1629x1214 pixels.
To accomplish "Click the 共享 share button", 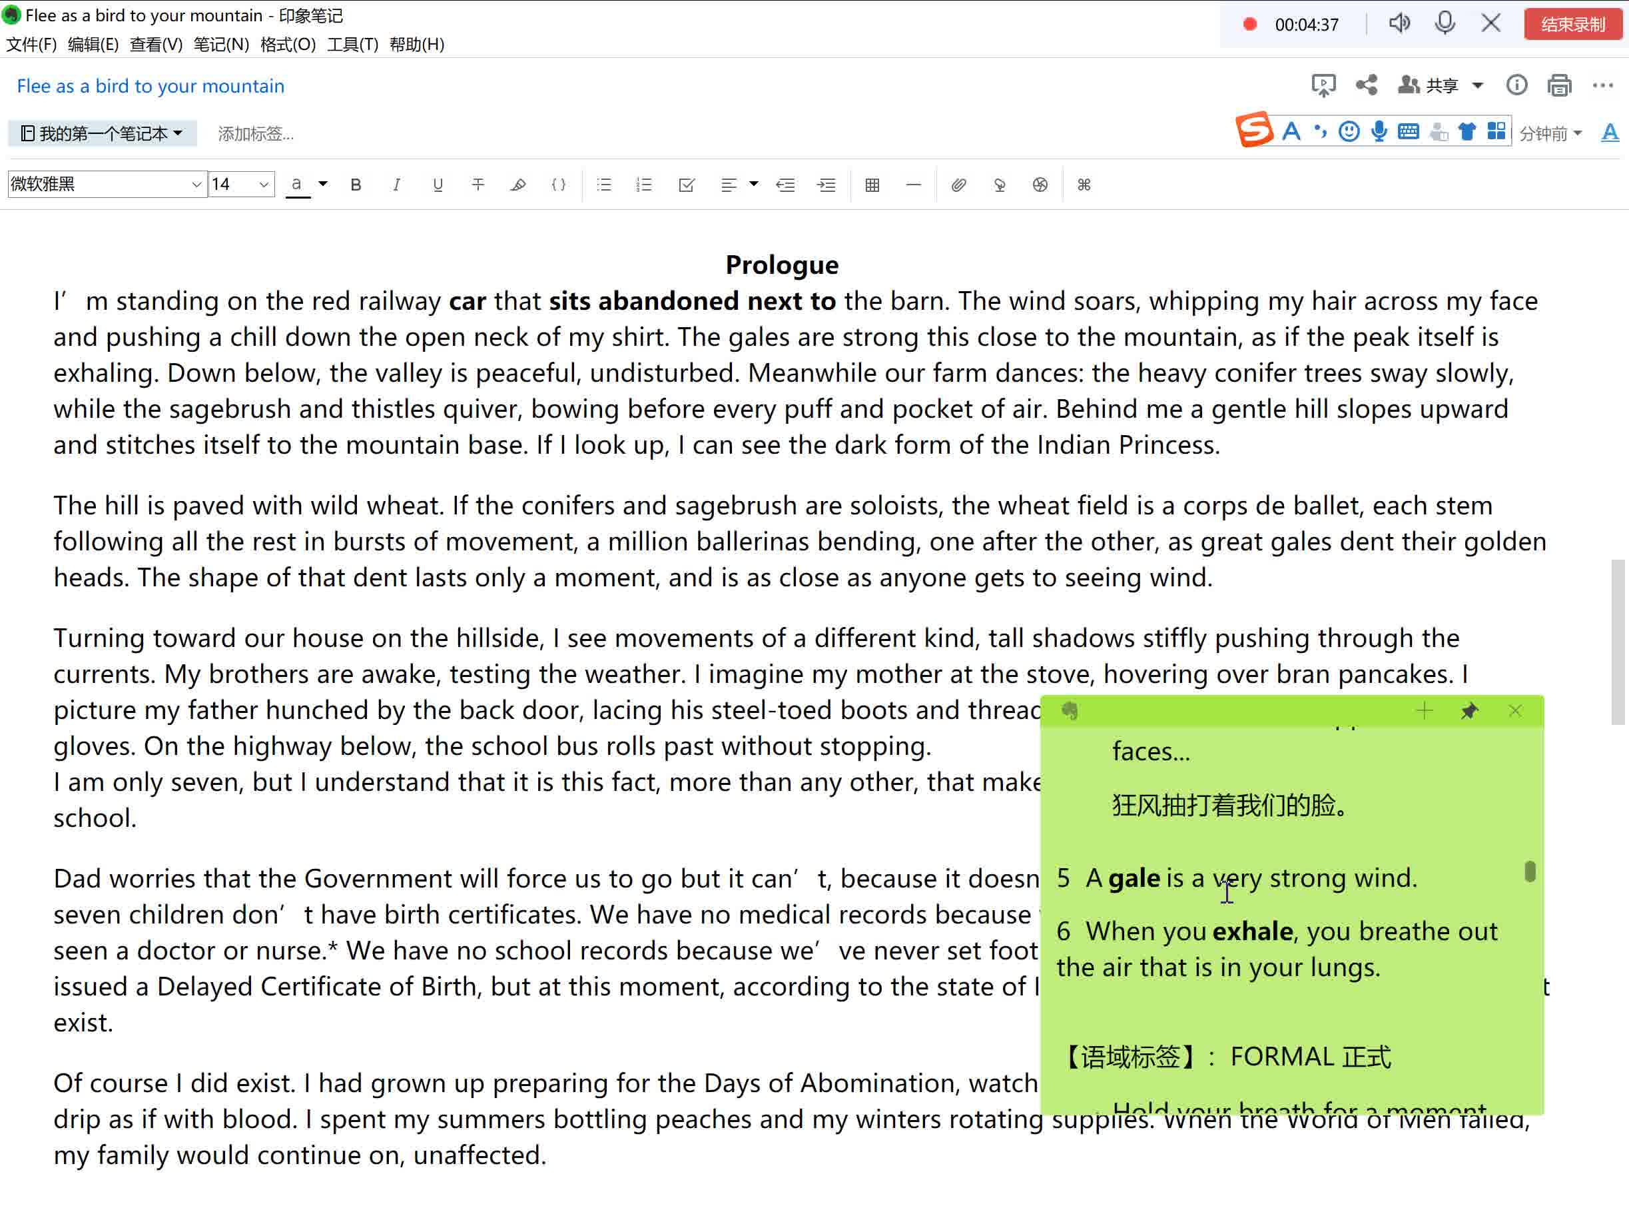I will (1429, 85).
